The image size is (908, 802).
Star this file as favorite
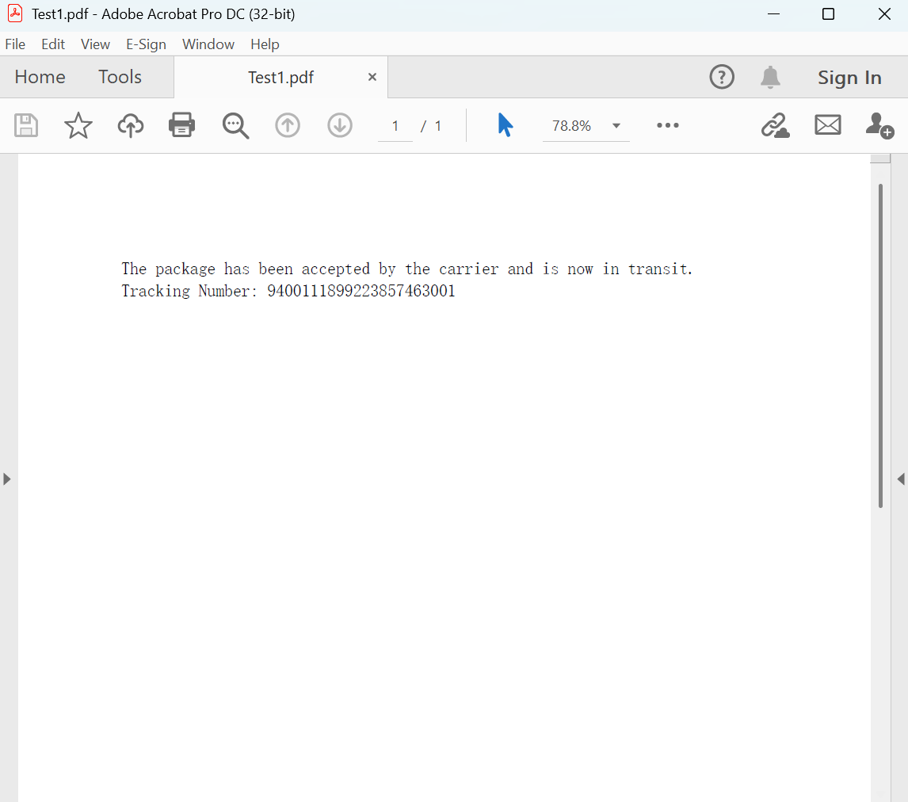pyautogui.click(x=78, y=125)
